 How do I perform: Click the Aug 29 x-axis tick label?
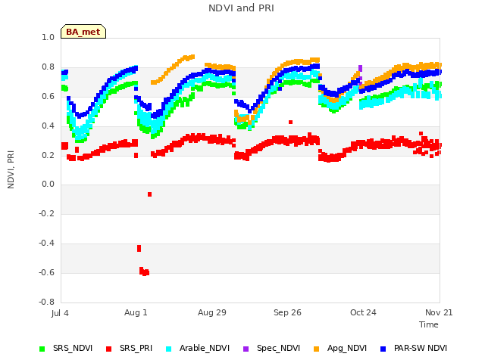(x=212, y=312)
